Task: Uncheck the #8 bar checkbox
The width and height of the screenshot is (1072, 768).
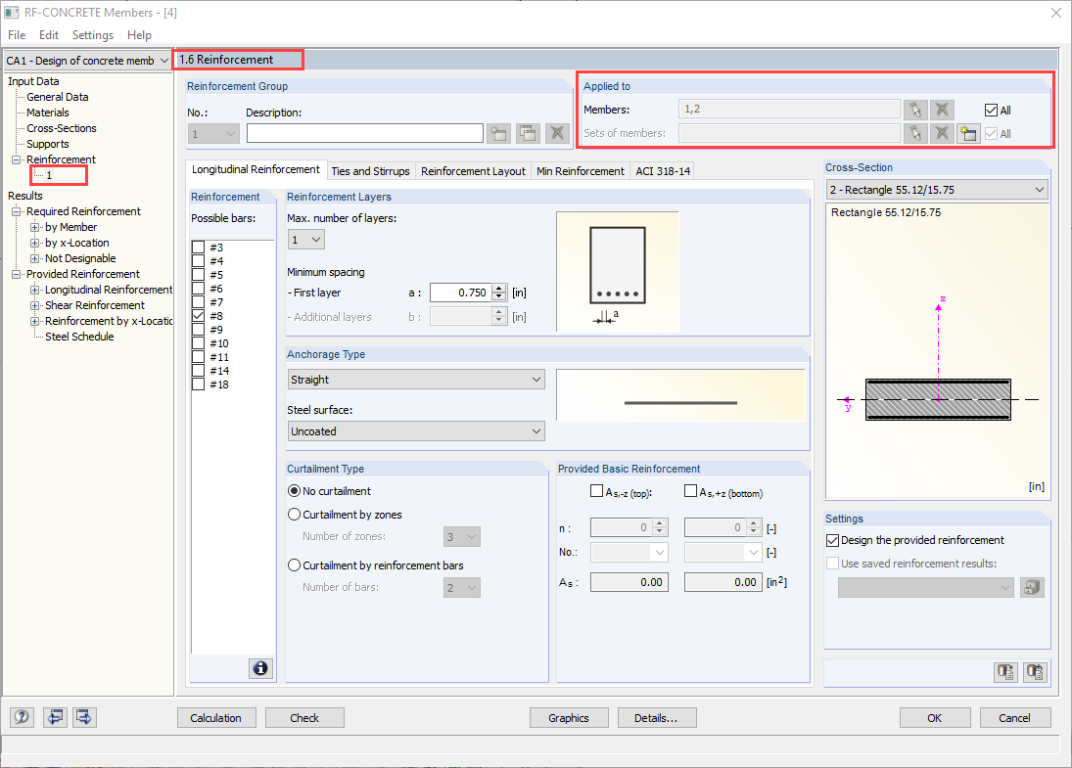Action: (199, 315)
